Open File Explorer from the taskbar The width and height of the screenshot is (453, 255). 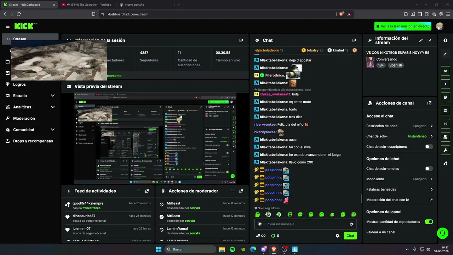[x=222, y=249]
